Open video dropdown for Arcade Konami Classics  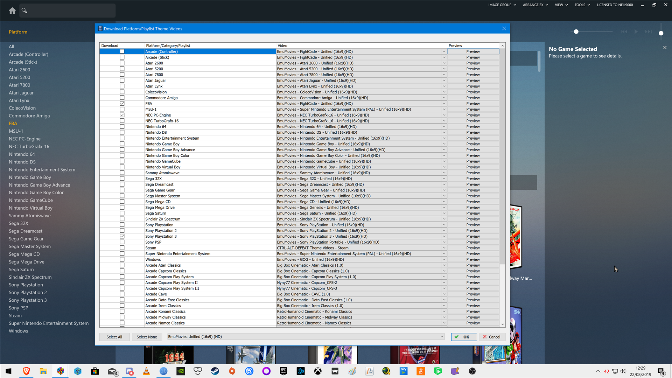444,311
